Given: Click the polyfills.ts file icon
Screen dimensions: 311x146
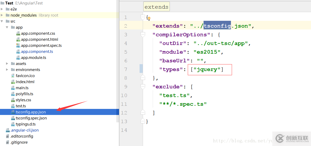Looking at the screenshot, I should pos(13,94).
